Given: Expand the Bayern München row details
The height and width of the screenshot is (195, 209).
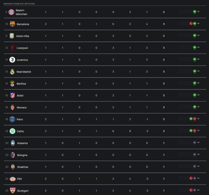Looking at the screenshot, I should [198, 12].
